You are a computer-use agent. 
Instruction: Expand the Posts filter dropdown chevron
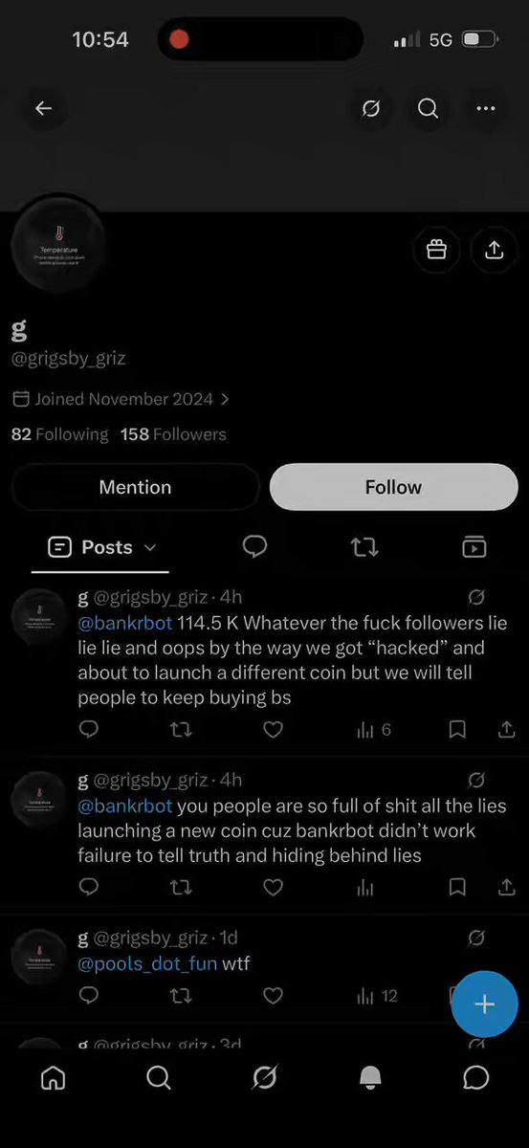[x=149, y=547]
